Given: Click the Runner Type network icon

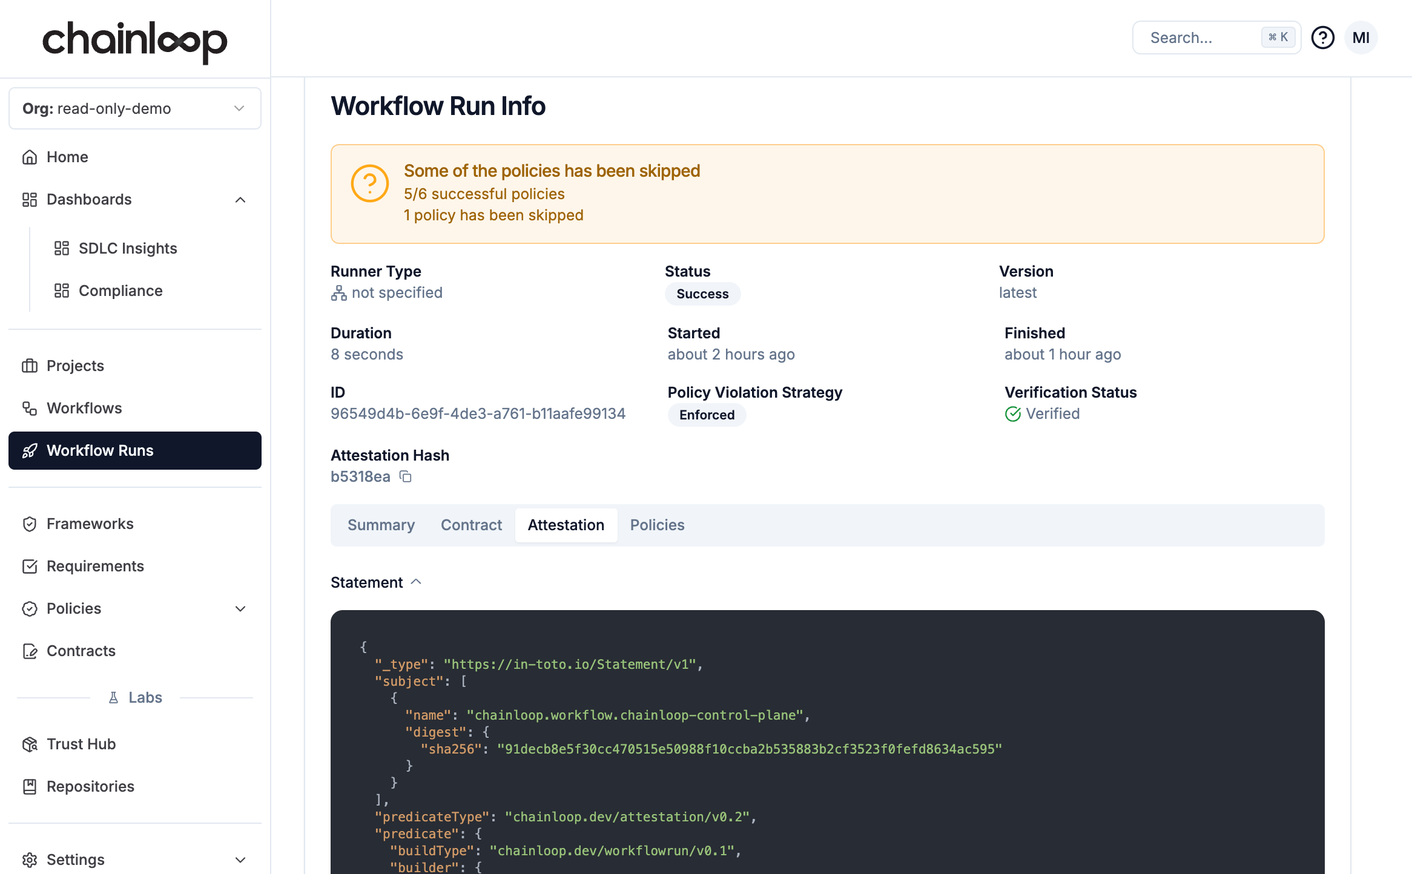Looking at the screenshot, I should [338, 293].
